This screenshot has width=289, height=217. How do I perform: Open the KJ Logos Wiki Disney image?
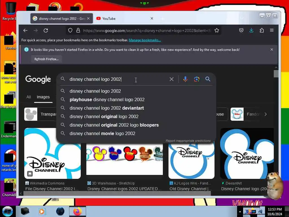point(192,161)
